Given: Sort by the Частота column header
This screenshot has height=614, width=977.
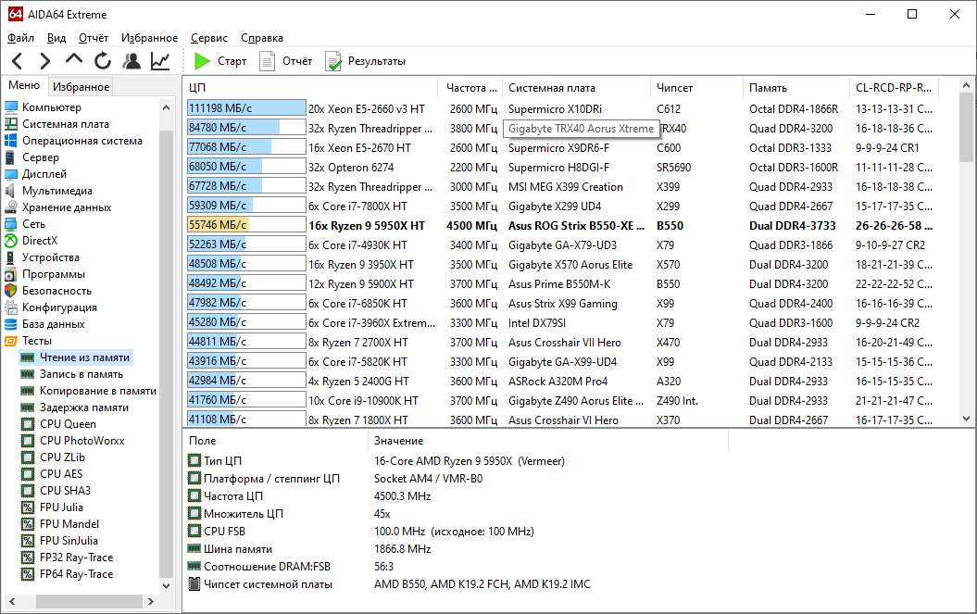Looking at the screenshot, I should pos(470,88).
